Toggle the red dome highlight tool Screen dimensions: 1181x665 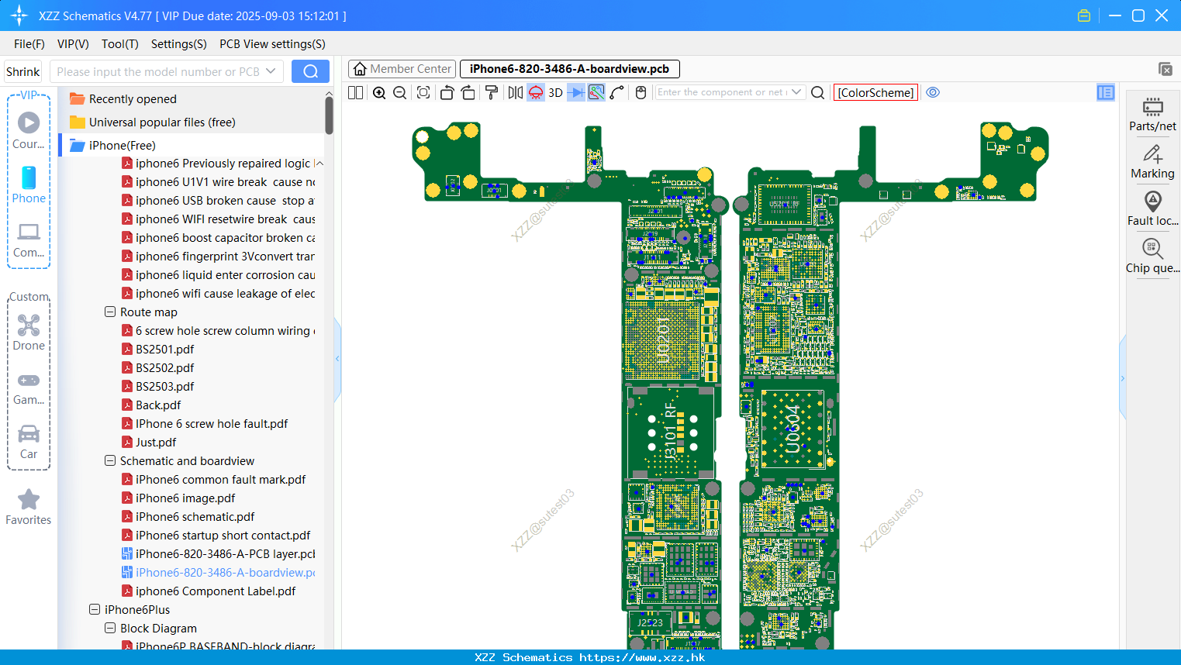tap(536, 92)
